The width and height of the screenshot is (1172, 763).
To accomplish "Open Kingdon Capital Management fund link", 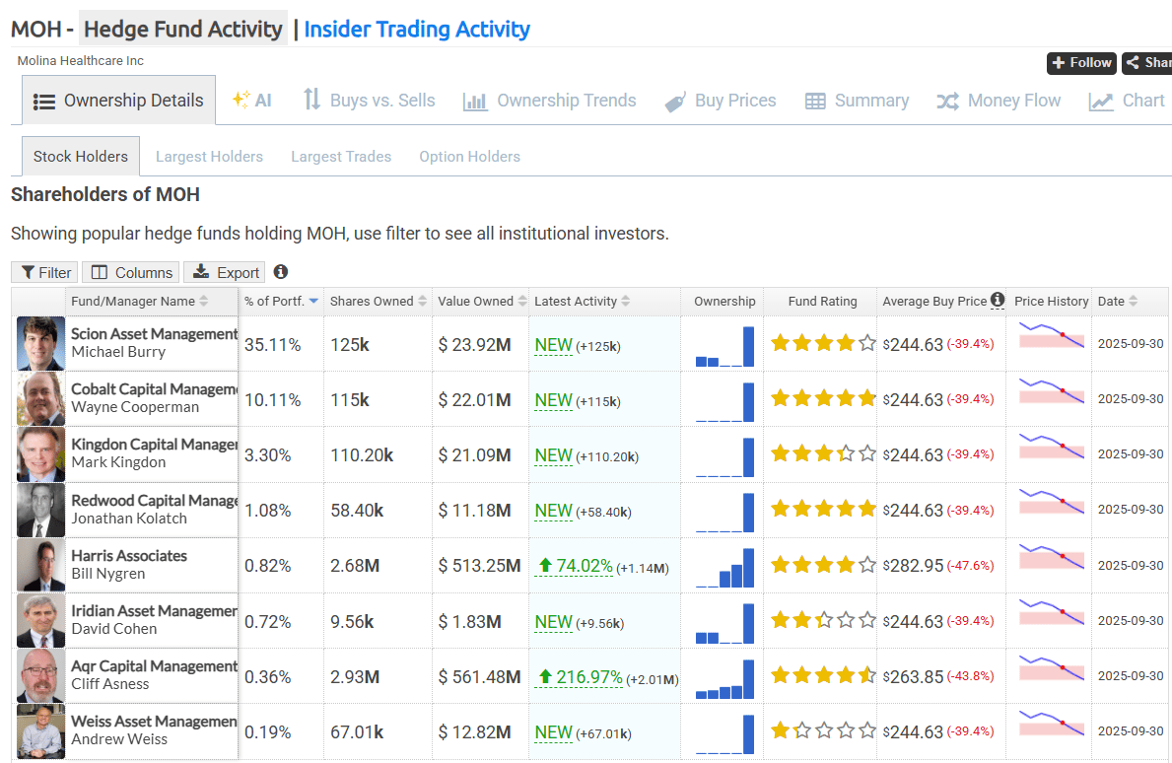I will 154,445.
